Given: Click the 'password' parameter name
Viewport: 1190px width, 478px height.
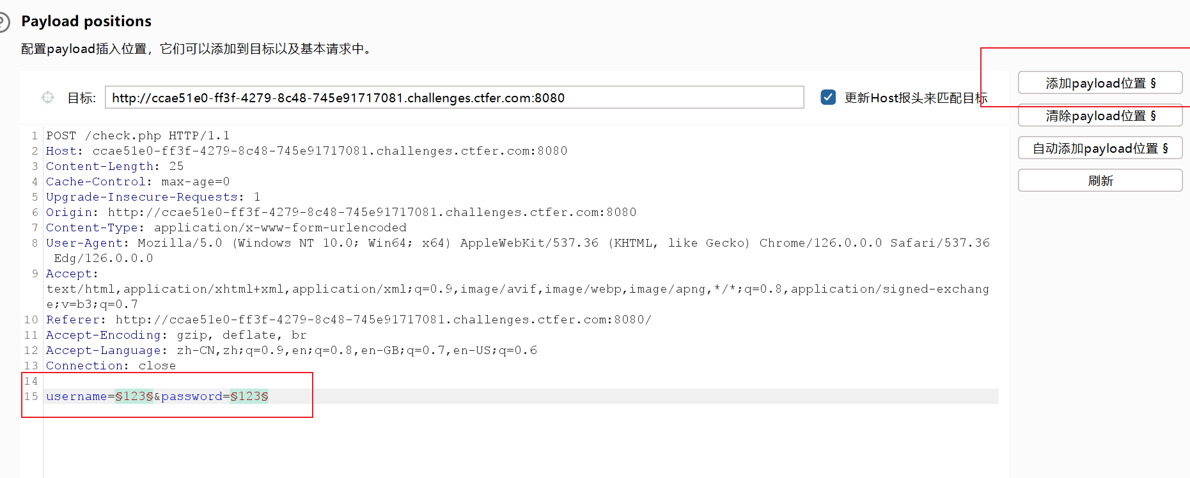Looking at the screenshot, I should pyautogui.click(x=192, y=396).
